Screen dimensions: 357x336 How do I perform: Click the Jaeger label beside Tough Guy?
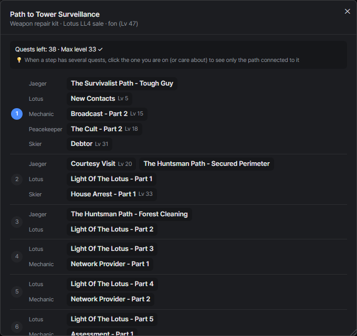coord(38,84)
